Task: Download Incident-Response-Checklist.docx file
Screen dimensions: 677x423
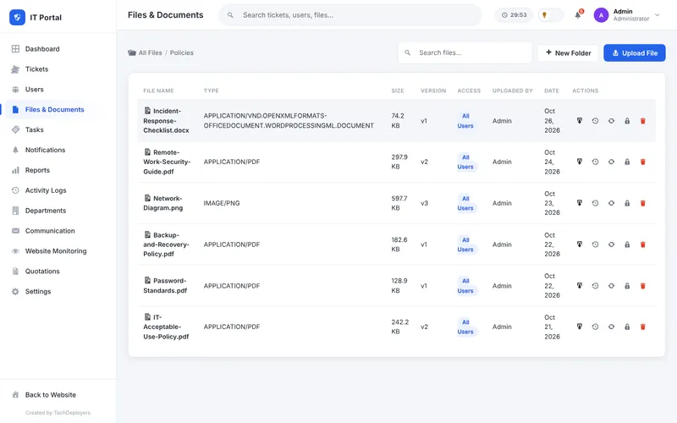Action: [x=580, y=121]
